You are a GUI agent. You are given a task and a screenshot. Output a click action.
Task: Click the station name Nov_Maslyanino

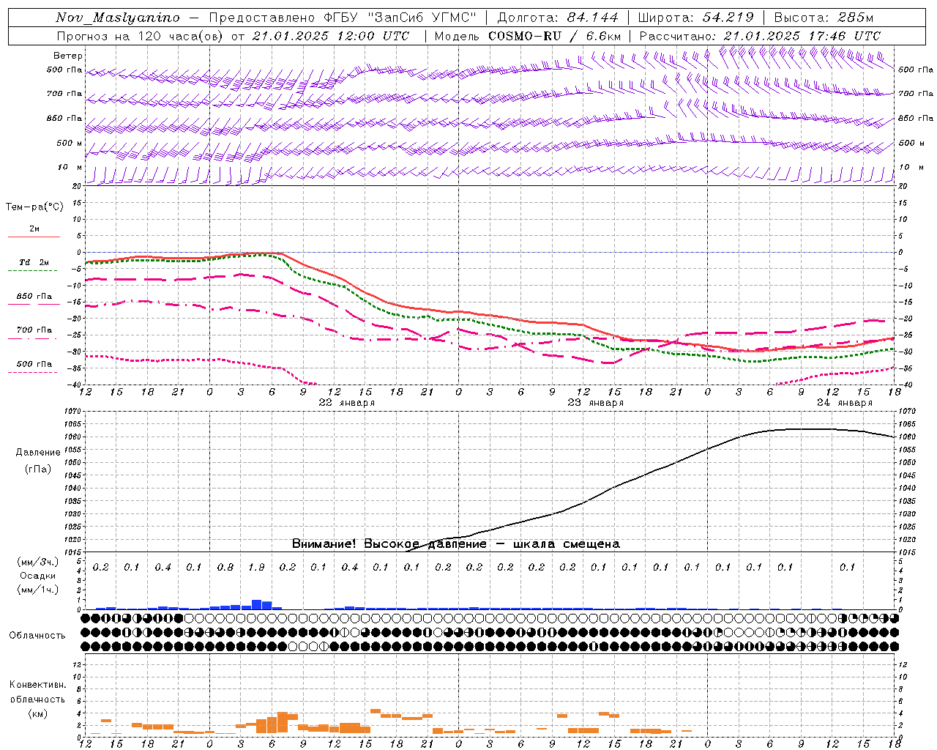click(118, 18)
